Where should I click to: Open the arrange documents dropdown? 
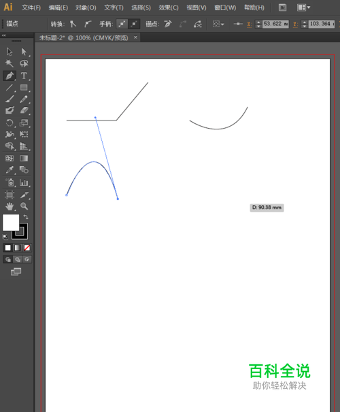303,7
